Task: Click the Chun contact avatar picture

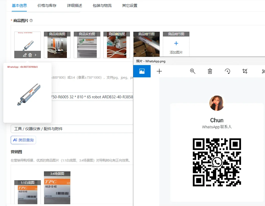Action: [217, 103]
